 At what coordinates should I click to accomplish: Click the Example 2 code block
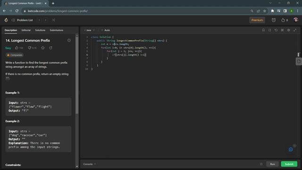point(38,139)
